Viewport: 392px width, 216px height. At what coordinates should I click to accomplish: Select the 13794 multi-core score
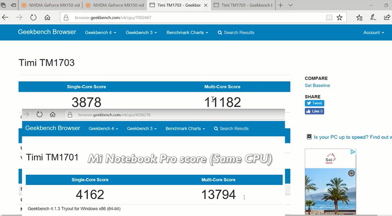(x=219, y=194)
